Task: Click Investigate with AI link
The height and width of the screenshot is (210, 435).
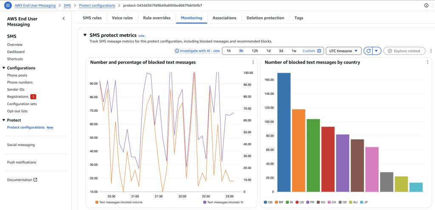Action: pos(197,51)
